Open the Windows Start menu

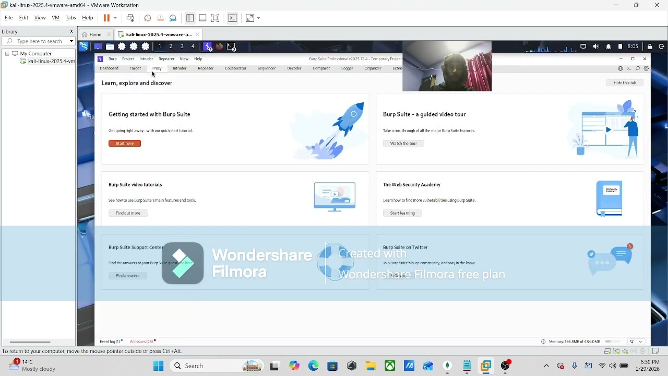(x=158, y=366)
